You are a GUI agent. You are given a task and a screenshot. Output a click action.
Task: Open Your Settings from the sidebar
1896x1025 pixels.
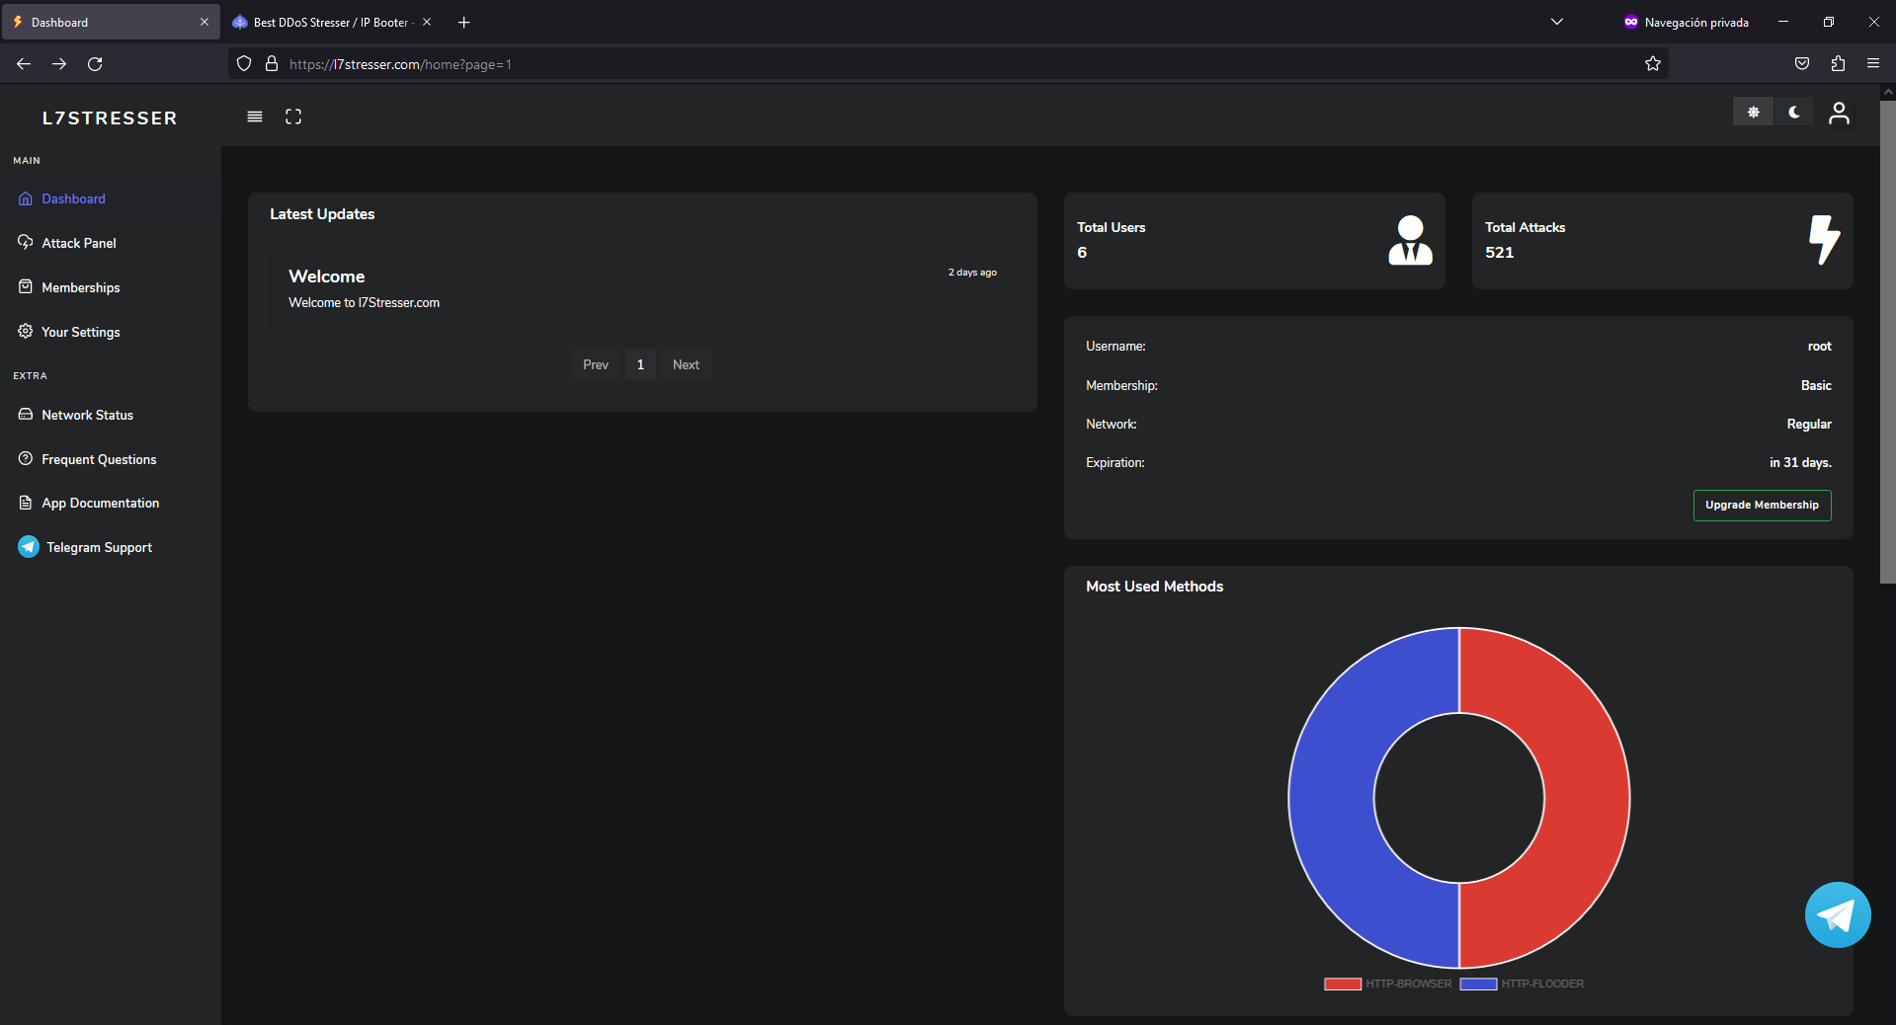click(80, 332)
